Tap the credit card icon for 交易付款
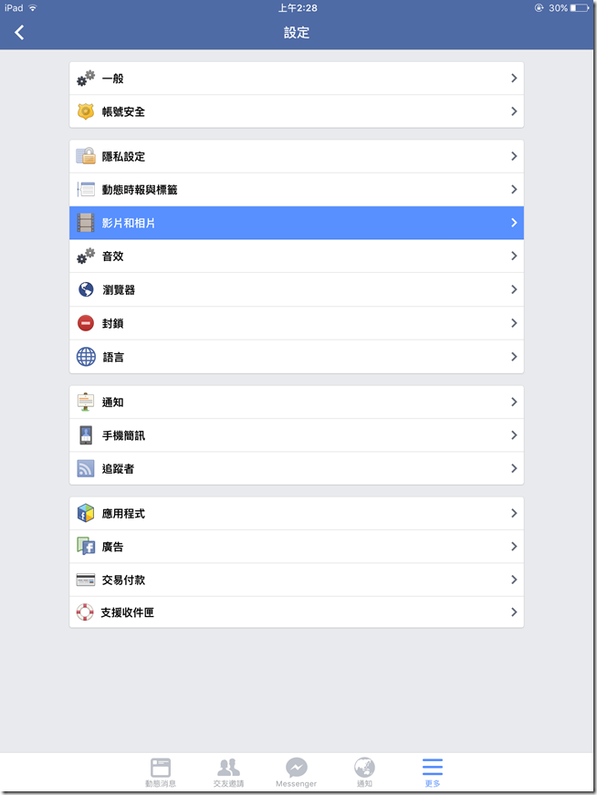This screenshot has height=795, width=597. (86, 580)
